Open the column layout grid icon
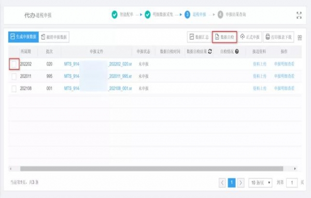 (x=300, y=37)
